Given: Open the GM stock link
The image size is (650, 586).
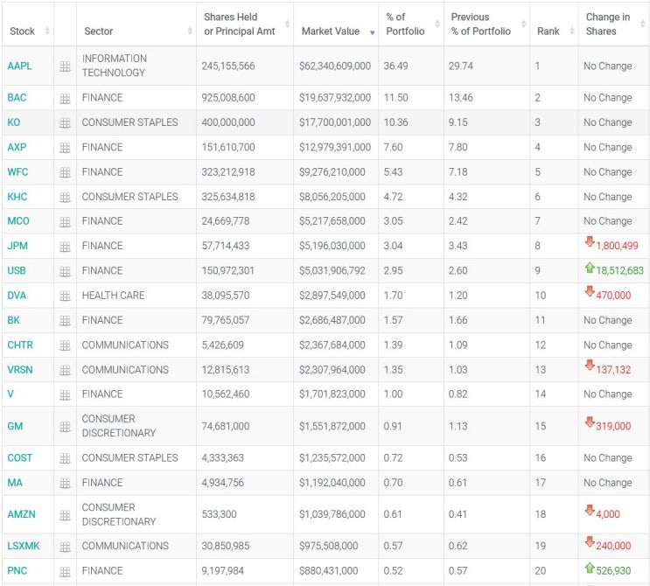Looking at the screenshot, I should click(15, 427).
